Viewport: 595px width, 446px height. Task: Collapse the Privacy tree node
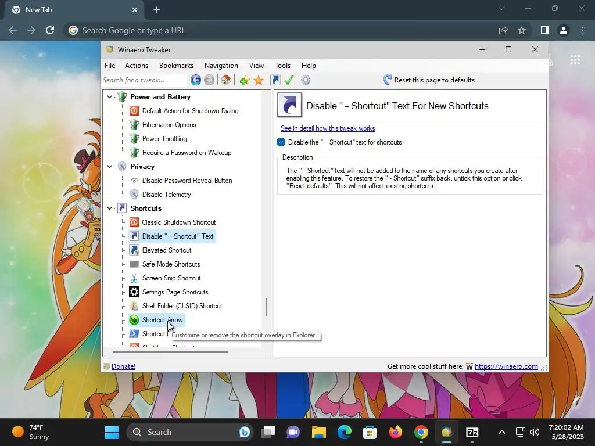pyautogui.click(x=110, y=167)
